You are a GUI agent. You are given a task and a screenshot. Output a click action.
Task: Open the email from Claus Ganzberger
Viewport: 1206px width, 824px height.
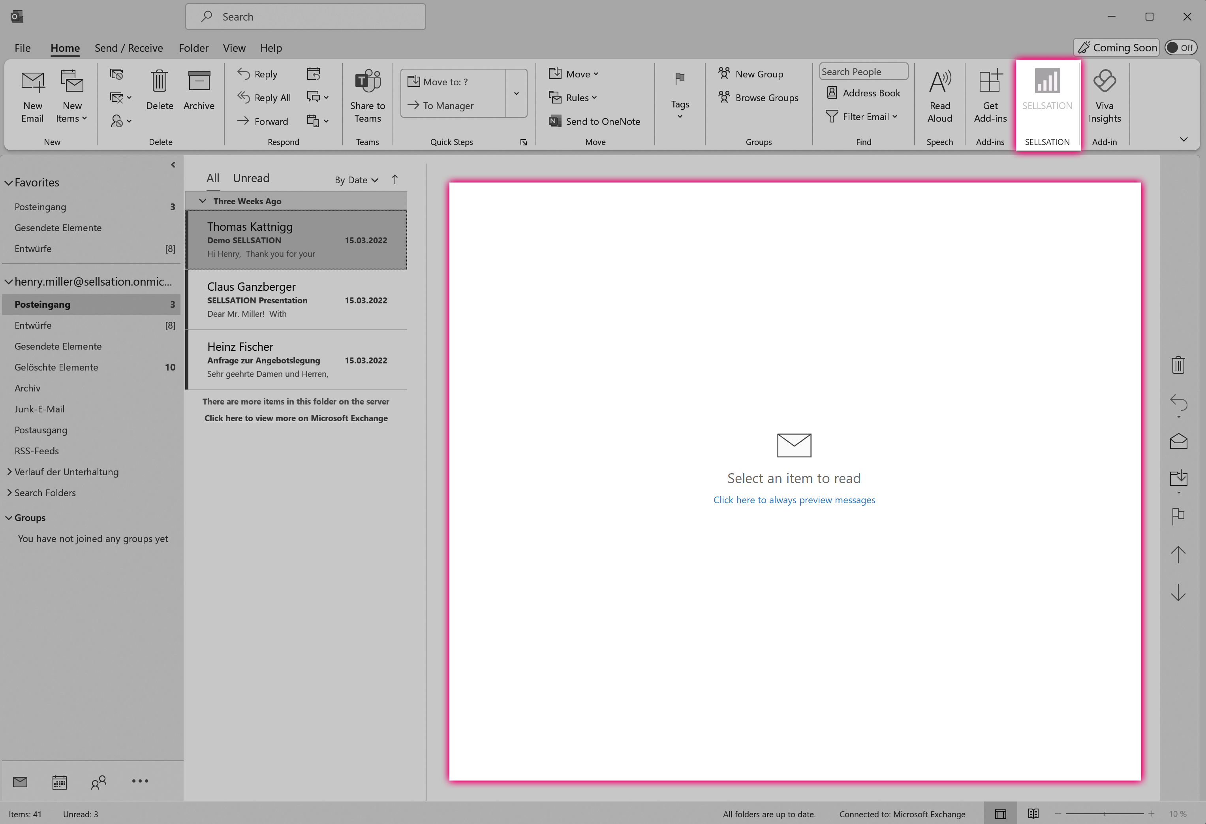[x=296, y=300]
